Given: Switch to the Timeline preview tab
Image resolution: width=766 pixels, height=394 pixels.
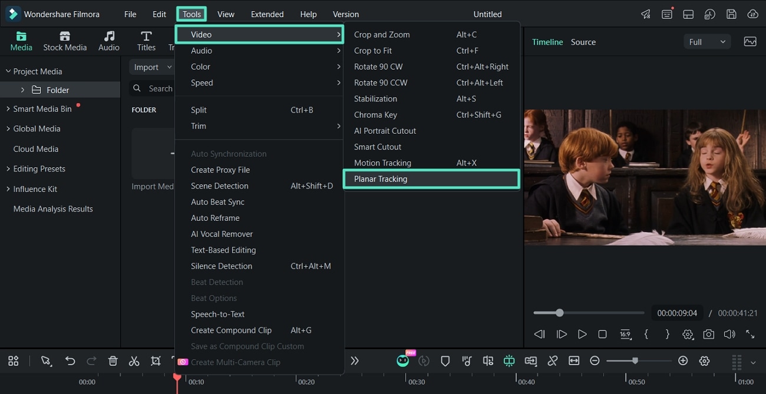Looking at the screenshot, I should click(547, 42).
